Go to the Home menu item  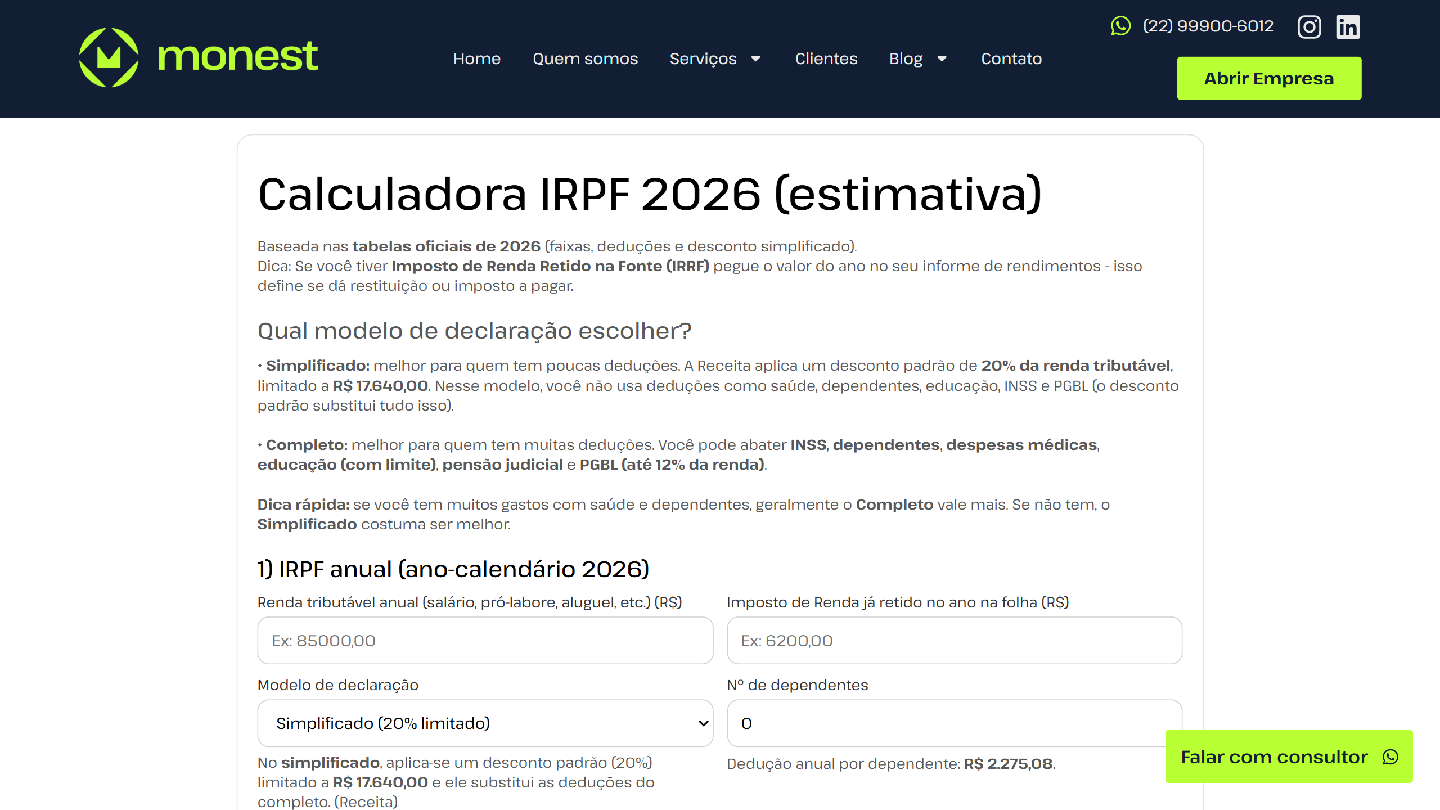pos(477,58)
